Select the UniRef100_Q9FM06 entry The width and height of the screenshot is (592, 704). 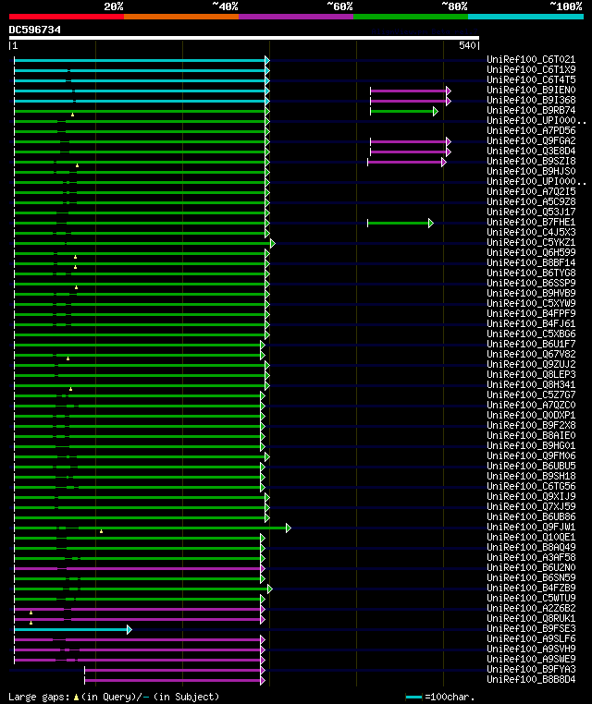[531, 455]
